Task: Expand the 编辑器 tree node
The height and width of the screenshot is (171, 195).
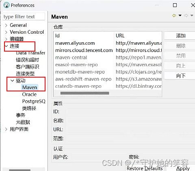Action: [6, 39]
